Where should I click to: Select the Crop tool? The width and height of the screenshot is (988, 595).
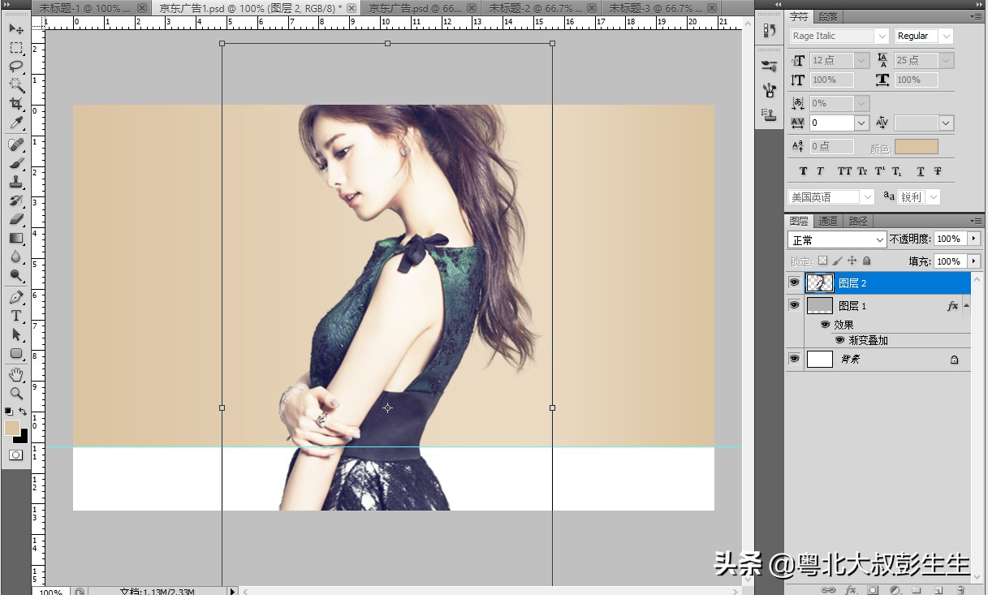pos(16,105)
